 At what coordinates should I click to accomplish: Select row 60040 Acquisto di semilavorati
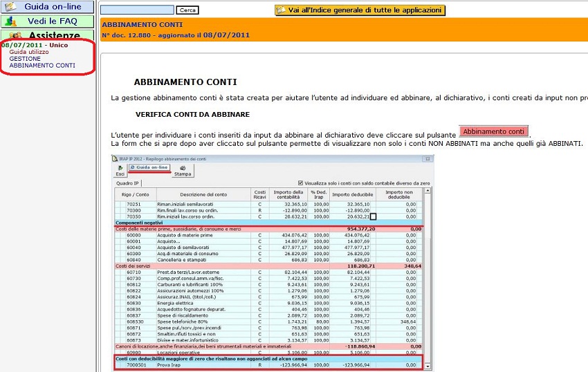pyautogui.click(x=268, y=248)
